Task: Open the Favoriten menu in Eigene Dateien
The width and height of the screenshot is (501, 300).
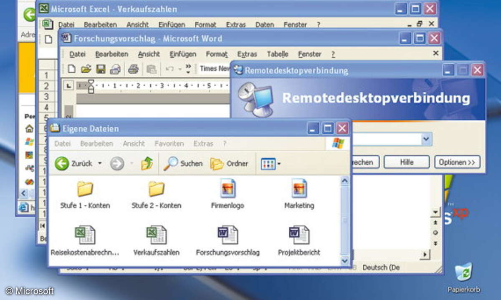Action: pyautogui.click(x=169, y=144)
